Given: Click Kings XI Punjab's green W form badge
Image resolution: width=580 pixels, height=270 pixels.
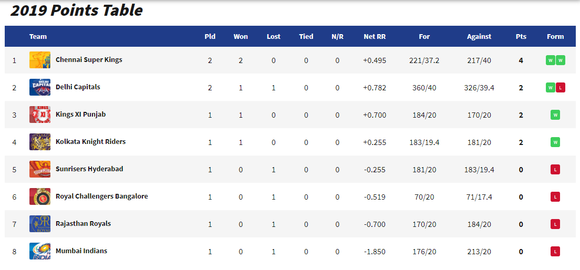Looking at the screenshot, I should [555, 115].
